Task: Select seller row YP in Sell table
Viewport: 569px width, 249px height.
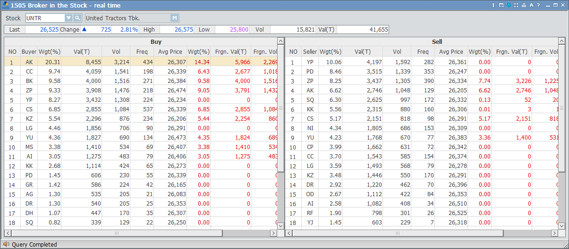Action: click(x=310, y=62)
